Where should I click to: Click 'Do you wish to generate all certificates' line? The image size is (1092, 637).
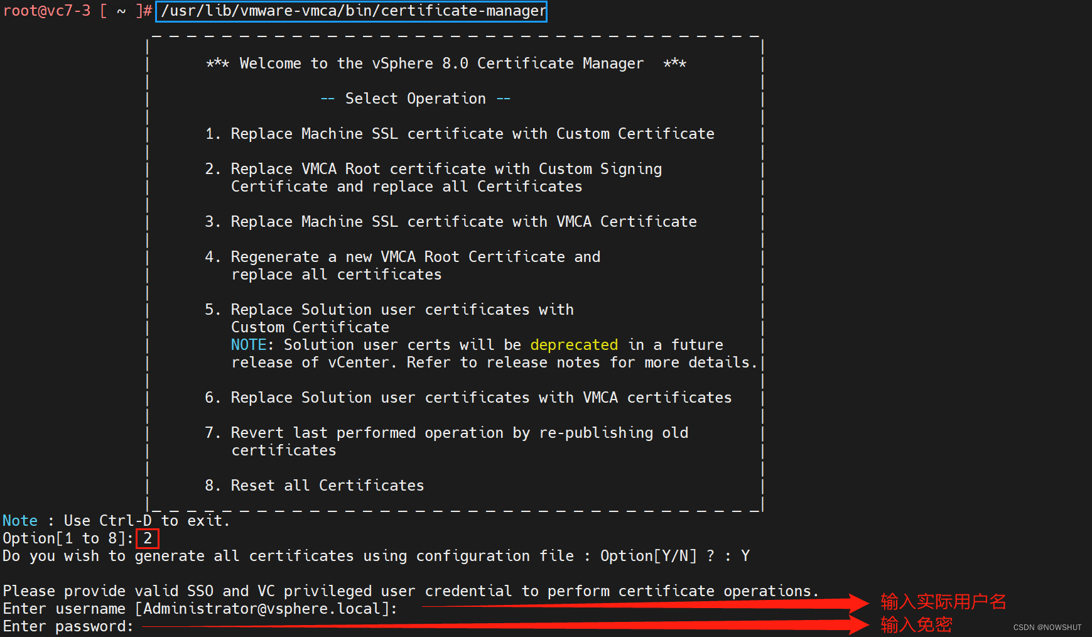click(x=376, y=556)
